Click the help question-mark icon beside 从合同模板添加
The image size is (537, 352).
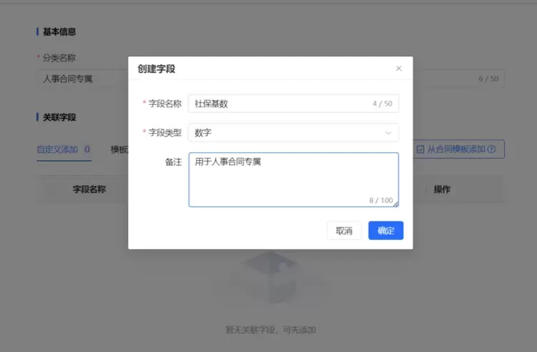tap(492, 149)
